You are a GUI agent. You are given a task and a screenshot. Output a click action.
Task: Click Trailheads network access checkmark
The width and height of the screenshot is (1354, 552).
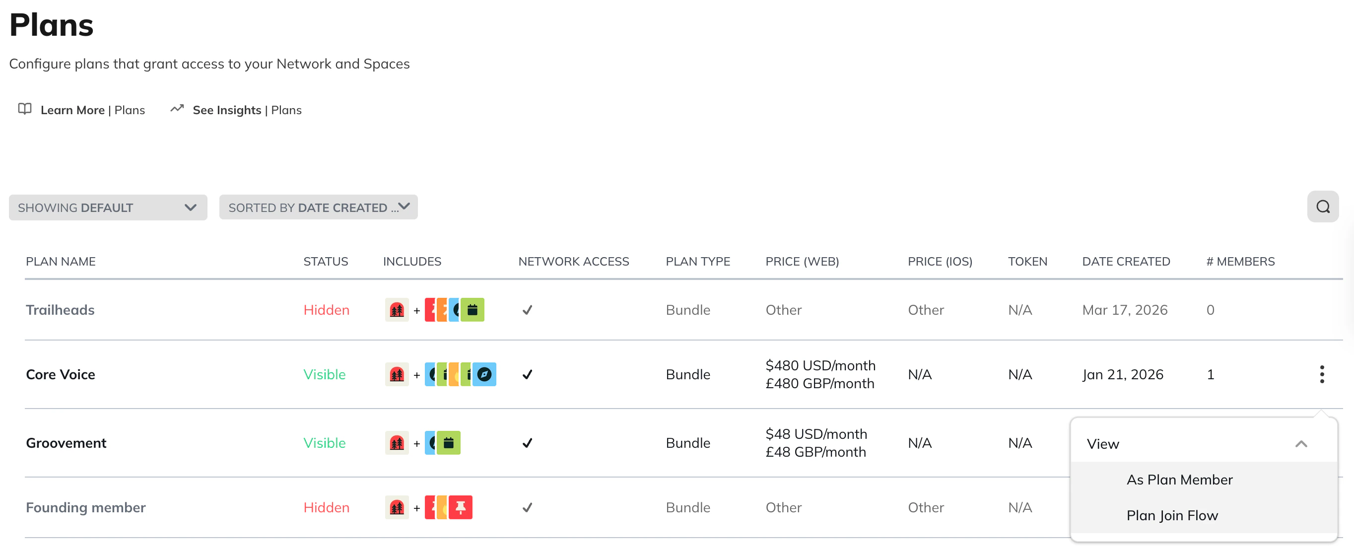pos(527,310)
